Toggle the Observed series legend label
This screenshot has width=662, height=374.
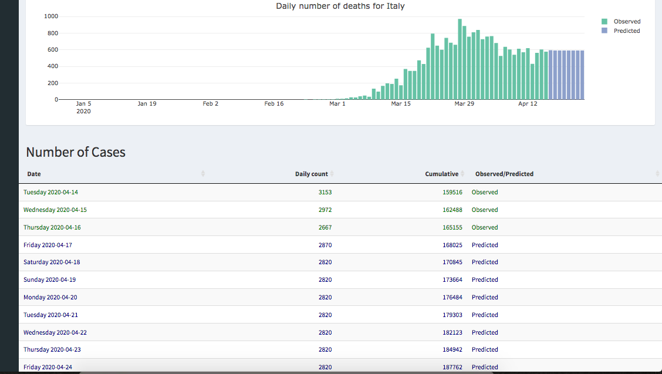[x=627, y=22]
